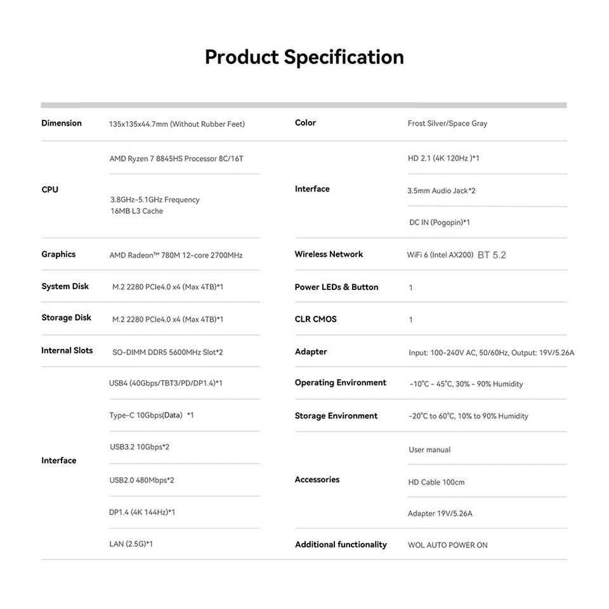This screenshot has width=609, height=609.
Task: Select the Type-C 10Gbps(Data) entry
Action: point(152,415)
